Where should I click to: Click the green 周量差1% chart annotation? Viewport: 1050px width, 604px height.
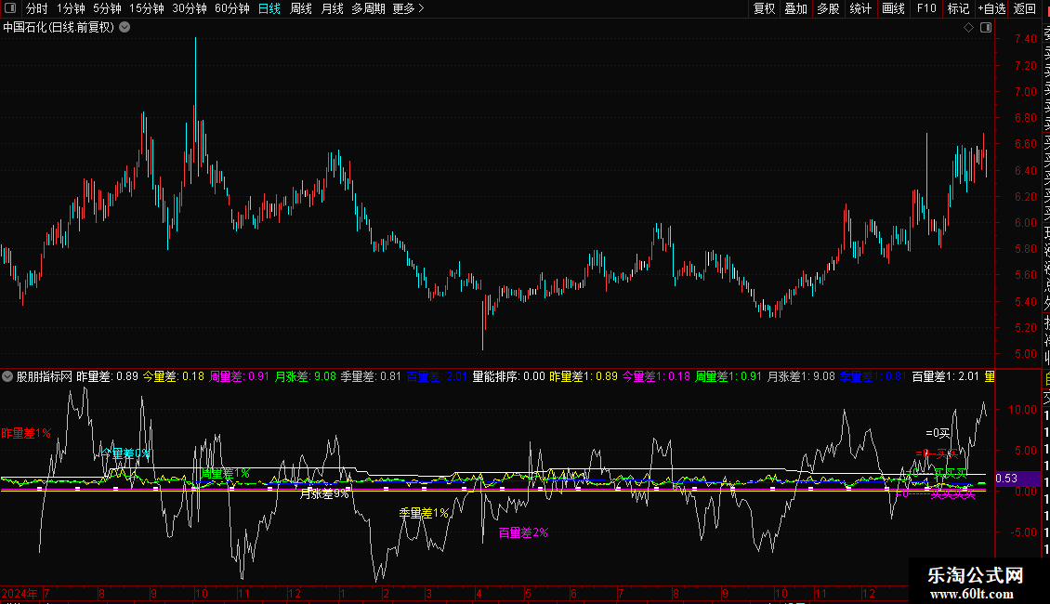(x=226, y=473)
